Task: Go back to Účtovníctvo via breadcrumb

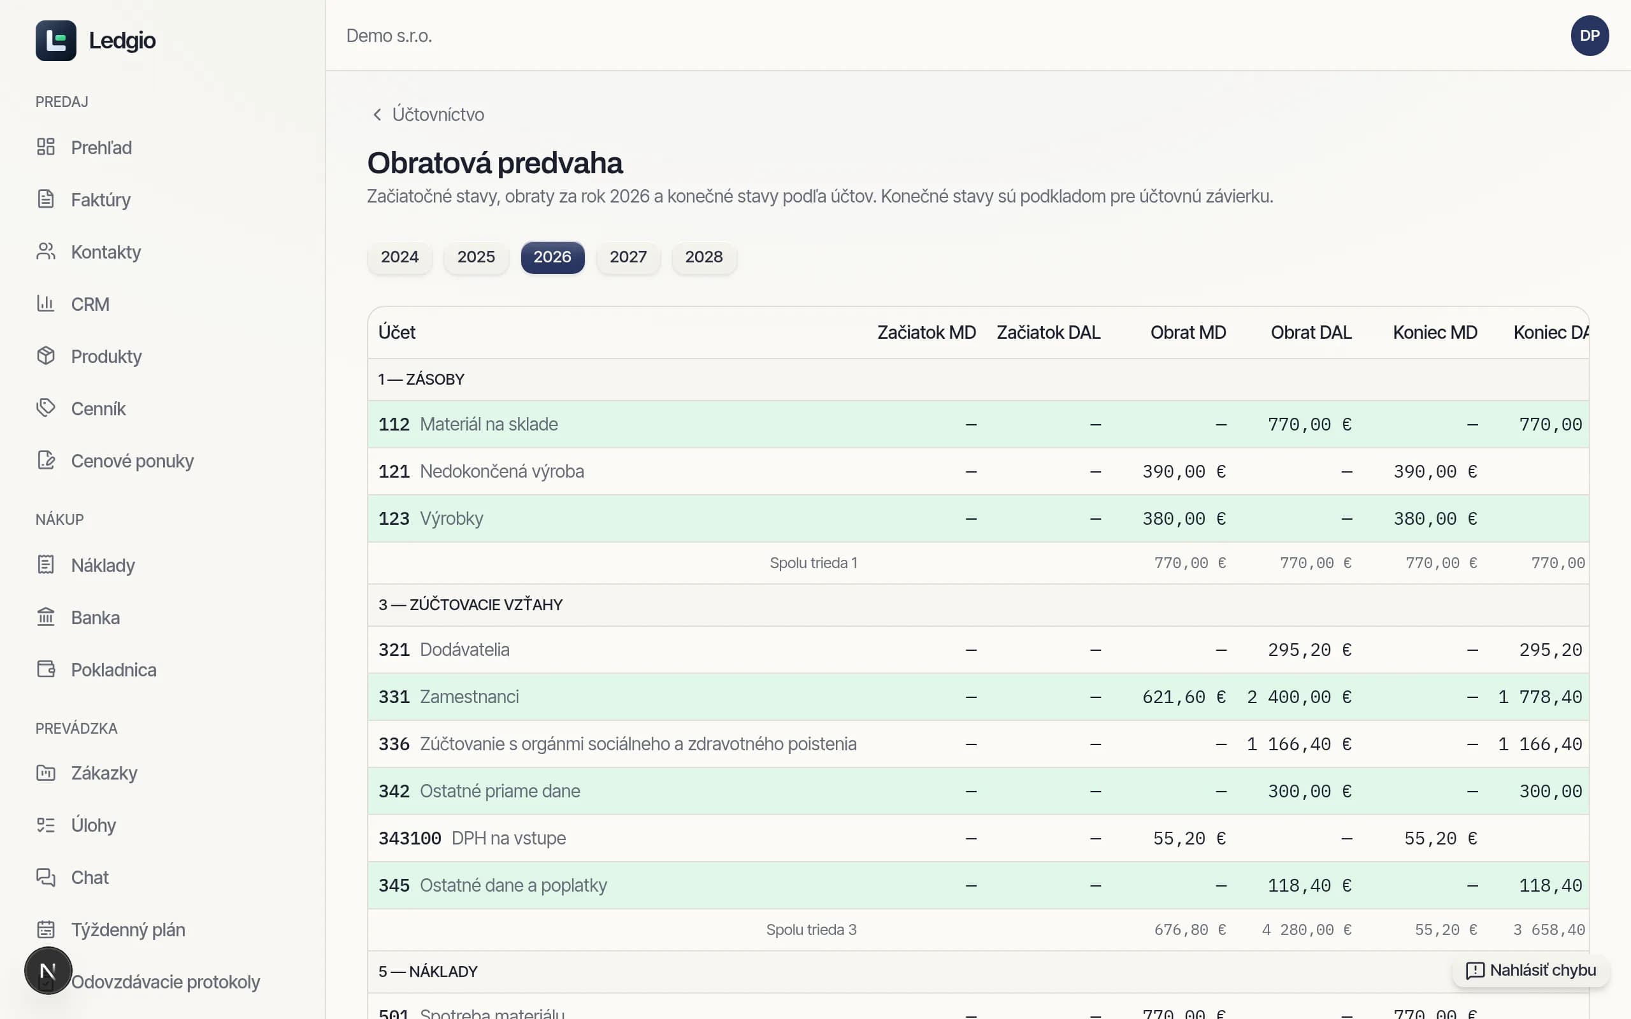Action: coord(429,115)
